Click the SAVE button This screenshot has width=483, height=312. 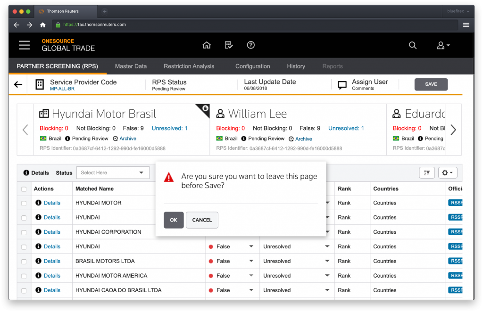(431, 84)
